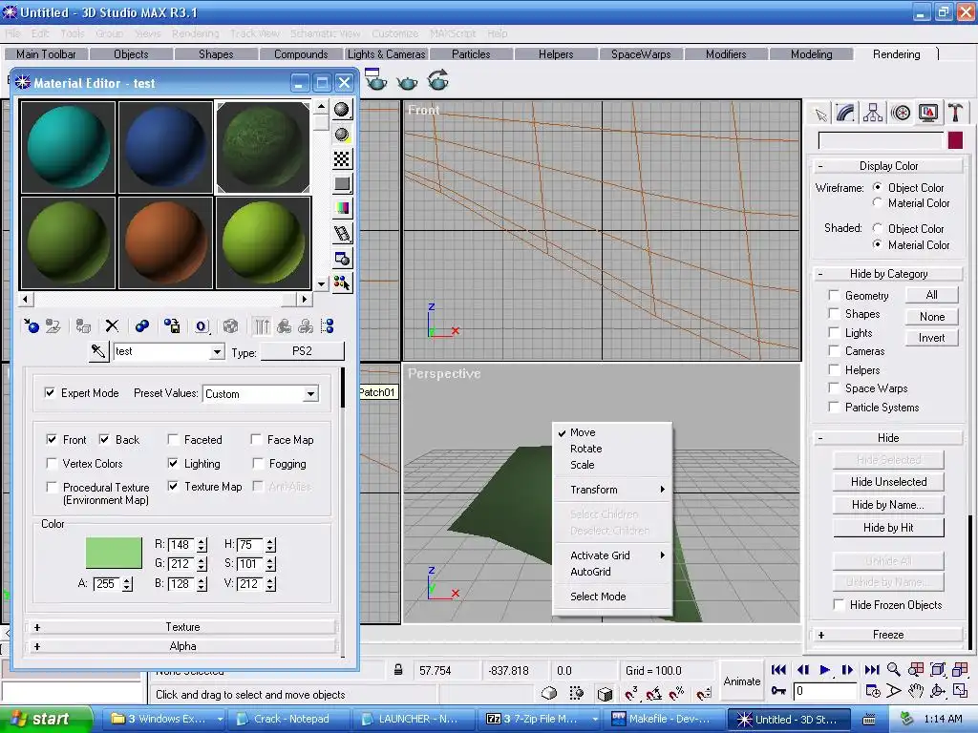Viewport: 978px width, 733px height.
Task: Click light green Color swatch
Action: coord(114,553)
